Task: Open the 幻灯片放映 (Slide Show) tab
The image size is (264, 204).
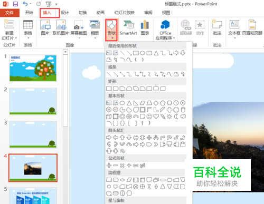Action: 125,13
